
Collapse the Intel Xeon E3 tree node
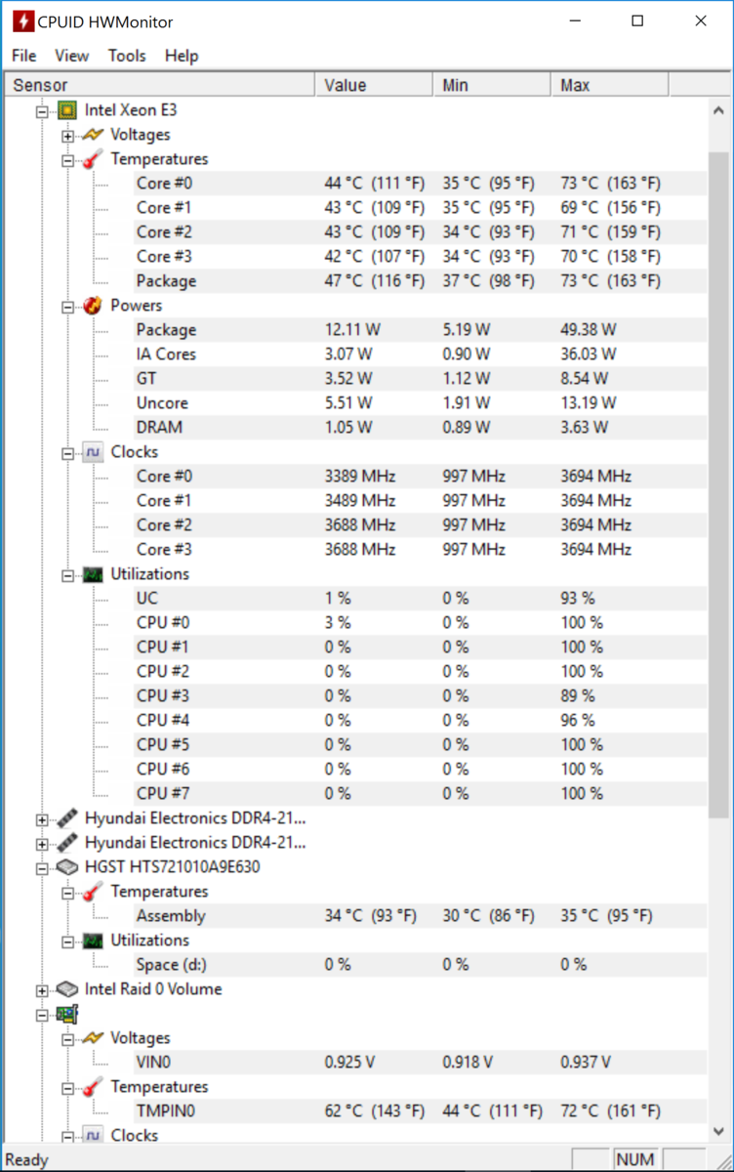[42, 111]
